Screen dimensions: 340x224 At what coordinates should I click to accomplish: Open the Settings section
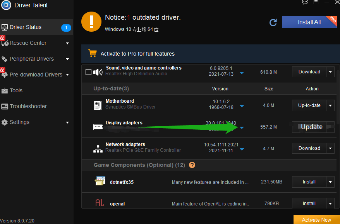click(36, 122)
